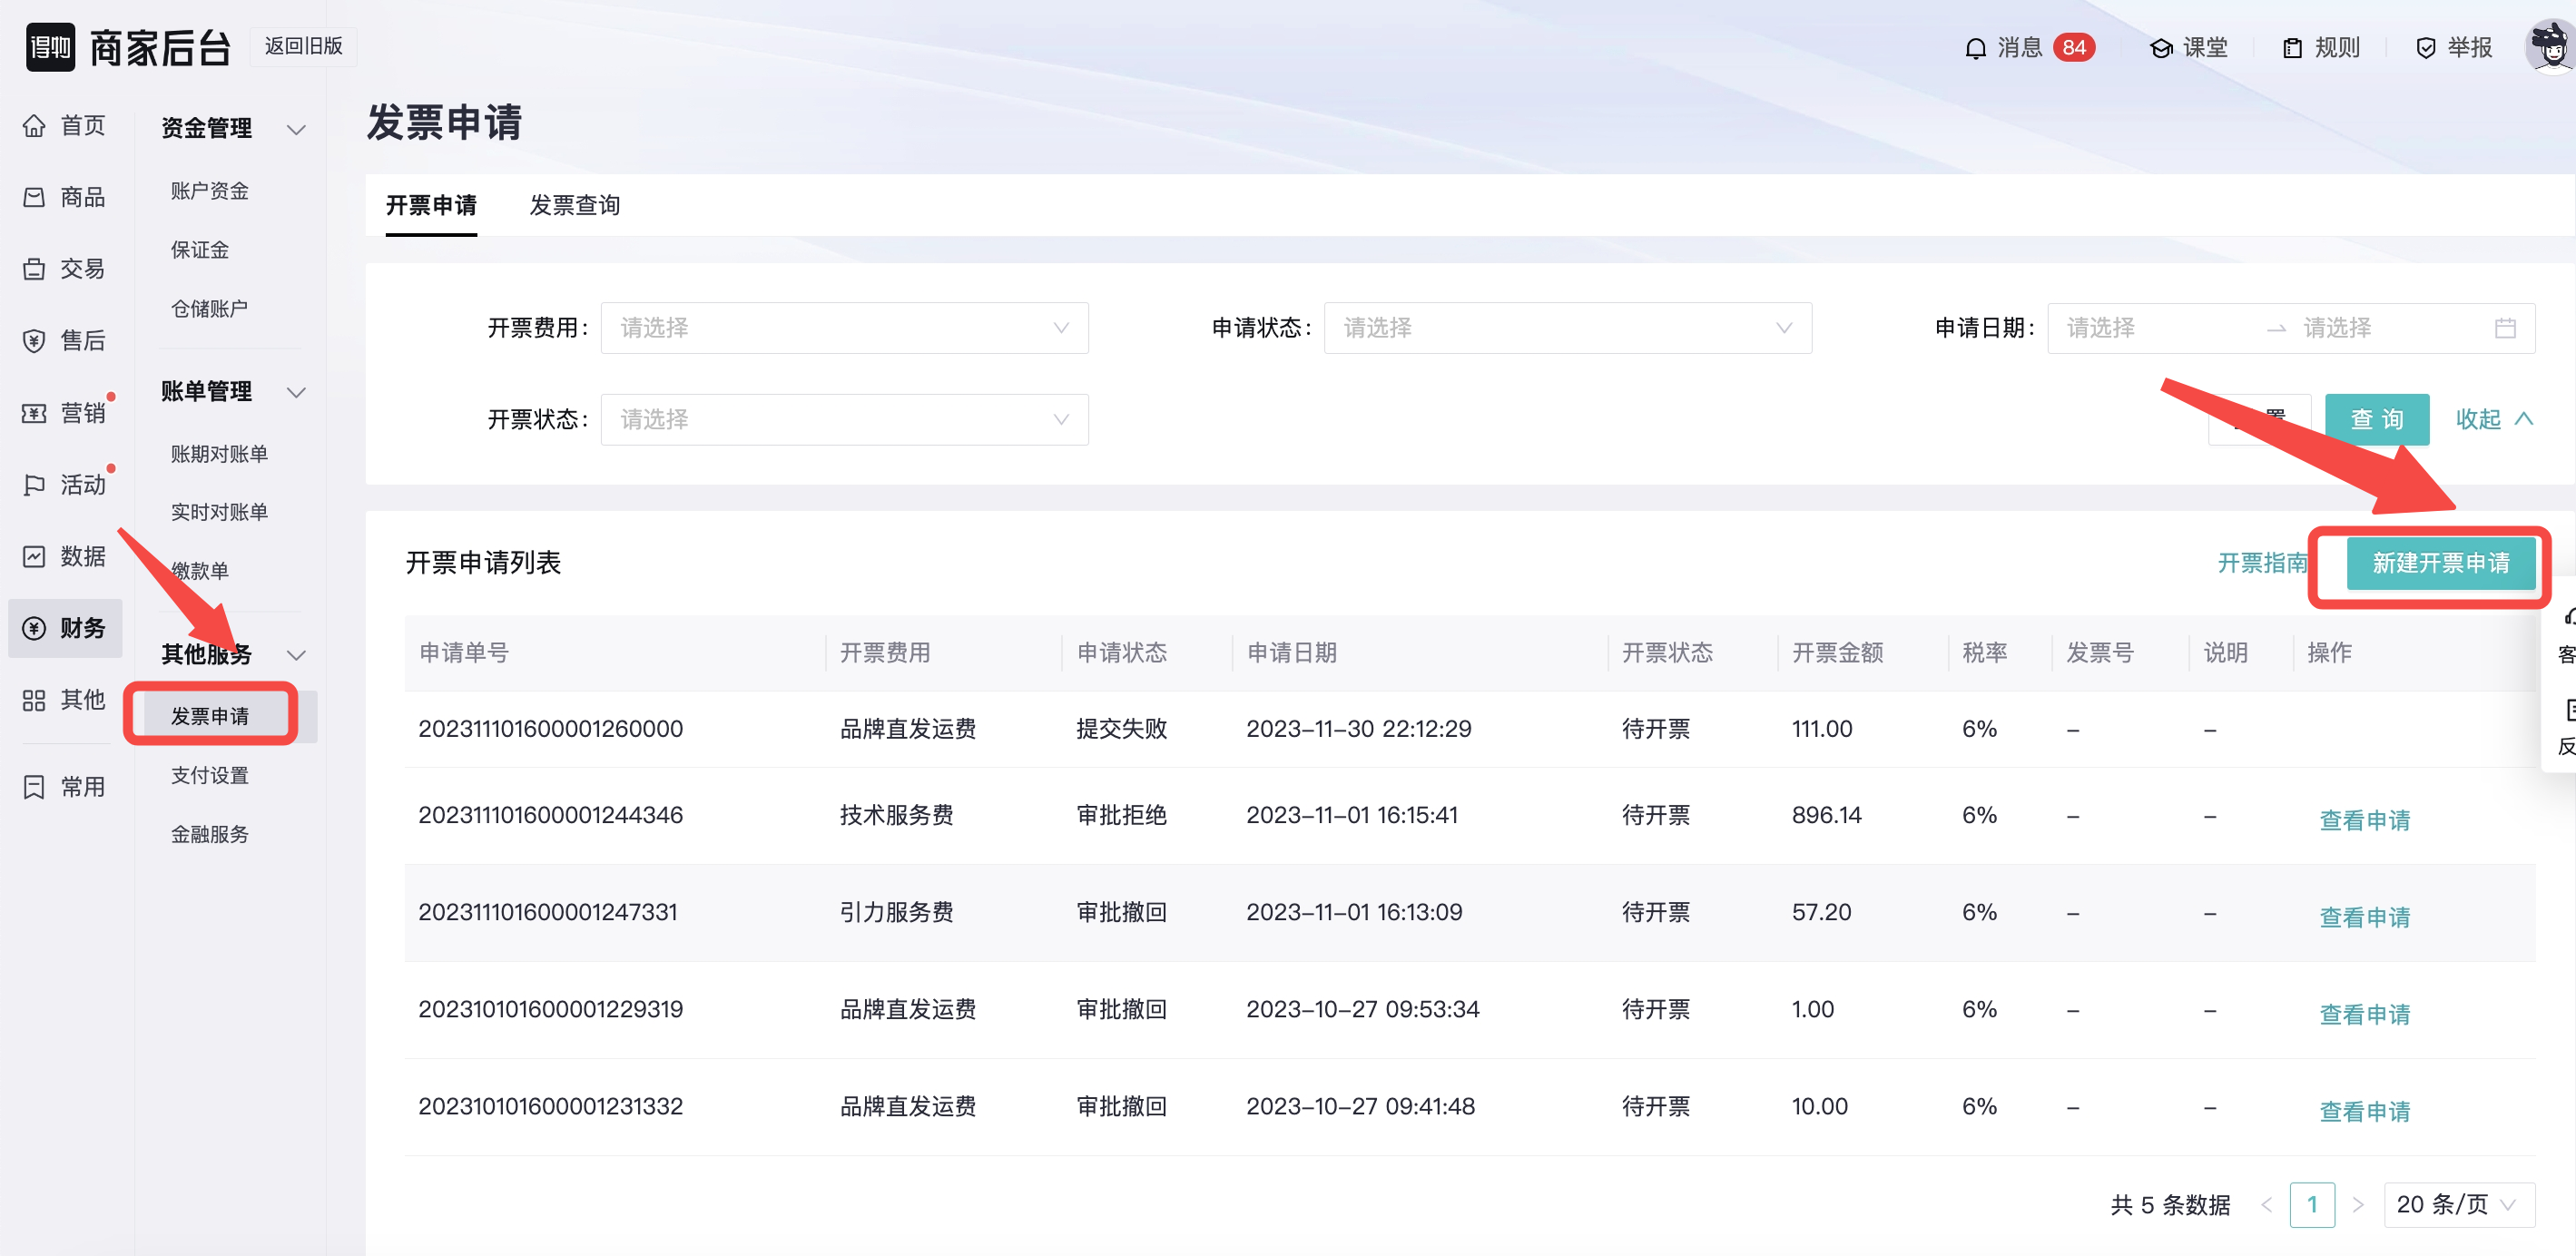2576x1256 pixels.
Task: Open the 其他 other section
Action: click(x=64, y=700)
